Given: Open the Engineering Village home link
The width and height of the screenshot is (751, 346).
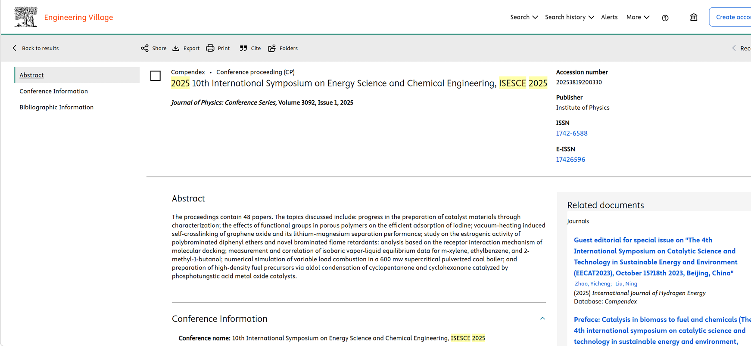Looking at the screenshot, I should (78, 17).
